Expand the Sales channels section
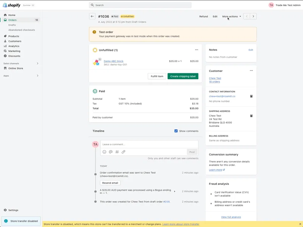 tap(37, 64)
